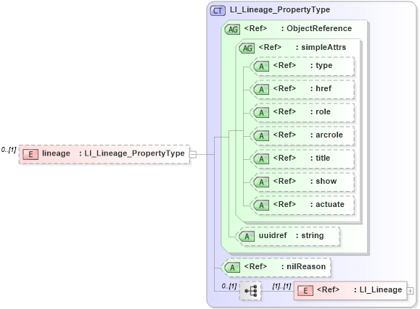Screen dimensions: 420x309
Task: Select the ': show' attribute label
Action: [x=324, y=181]
